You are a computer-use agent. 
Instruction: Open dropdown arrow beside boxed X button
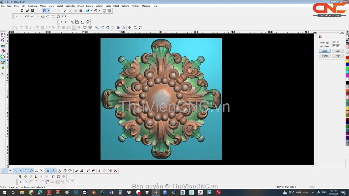click(x=48, y=11)
